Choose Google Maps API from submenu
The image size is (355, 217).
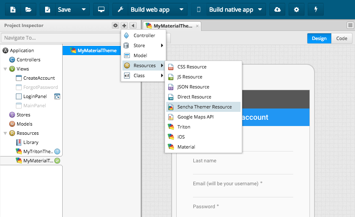pyautogui.click(x=195, y=117)
